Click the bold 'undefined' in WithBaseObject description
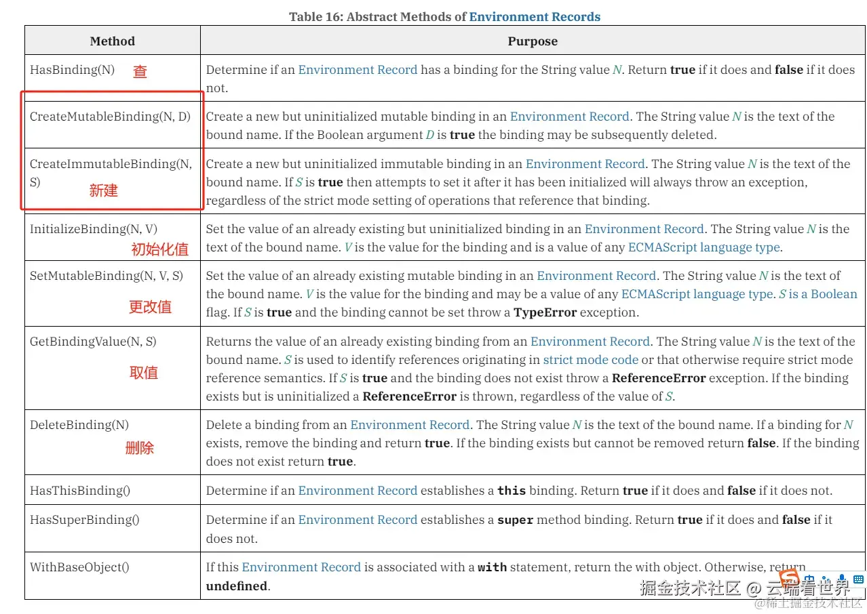The height and width of the screenshot is (614, 867). [x=237, y=586]
